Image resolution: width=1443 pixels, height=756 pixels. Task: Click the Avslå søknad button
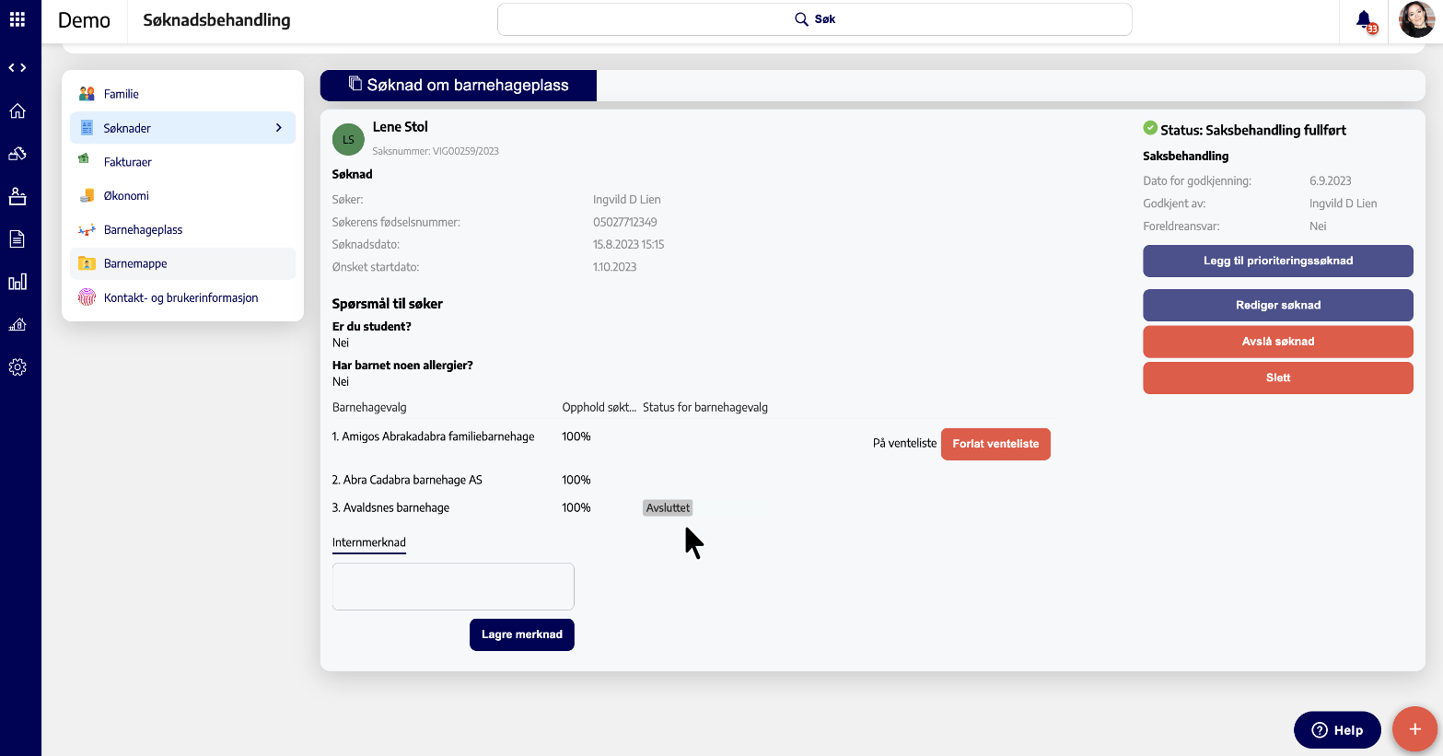(x=1278, y=342)
